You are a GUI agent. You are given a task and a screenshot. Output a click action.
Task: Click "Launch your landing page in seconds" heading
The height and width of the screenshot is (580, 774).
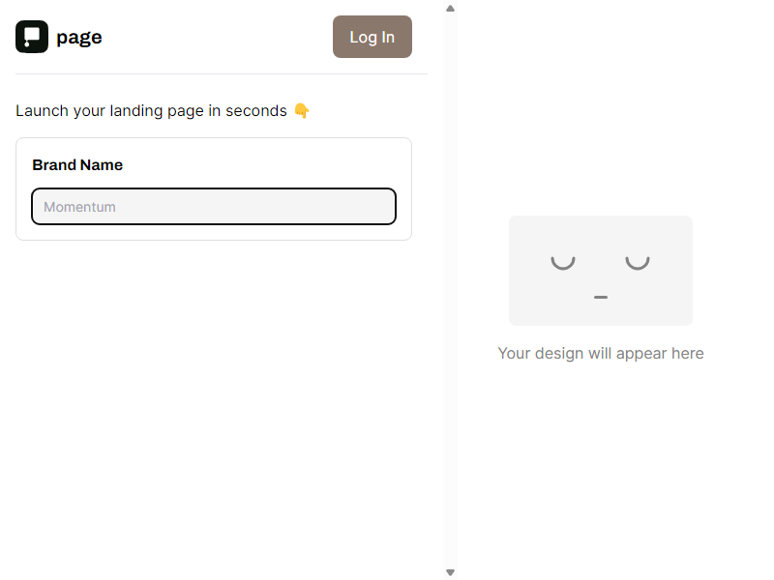(x=151, y=111)
